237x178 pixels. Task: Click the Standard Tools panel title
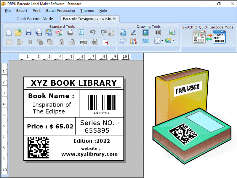(62, 27)
